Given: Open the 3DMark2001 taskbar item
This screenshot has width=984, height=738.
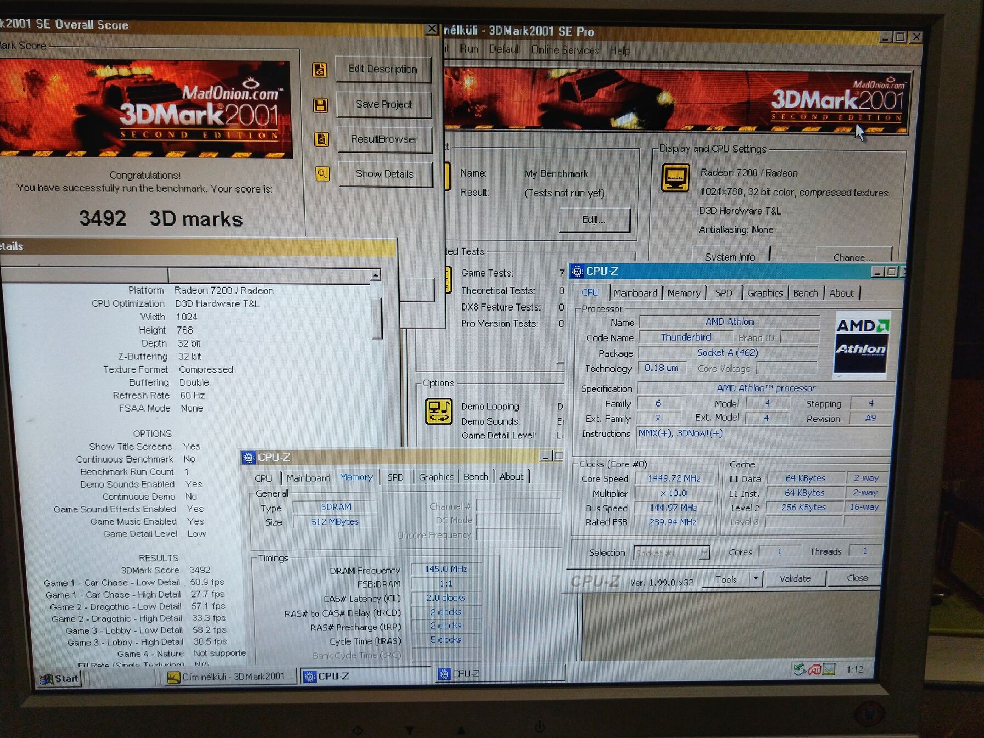Looking at the screenshot, I should (x=230, y=677).
